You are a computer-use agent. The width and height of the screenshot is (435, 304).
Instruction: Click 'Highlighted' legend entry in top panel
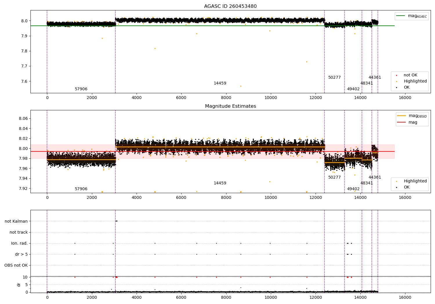(412, 81)
